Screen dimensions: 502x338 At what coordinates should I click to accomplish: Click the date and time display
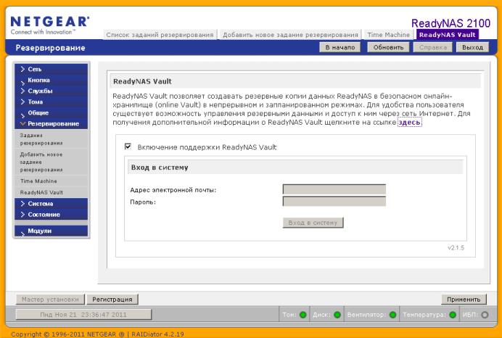83,315
